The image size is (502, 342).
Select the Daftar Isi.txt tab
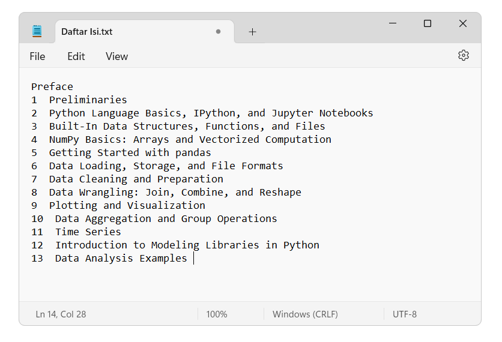pyautogui.click(x=145, y=31)
